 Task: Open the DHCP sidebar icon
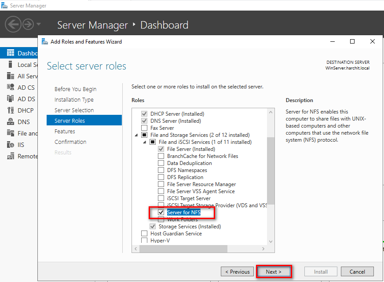(x=10, y=110)
